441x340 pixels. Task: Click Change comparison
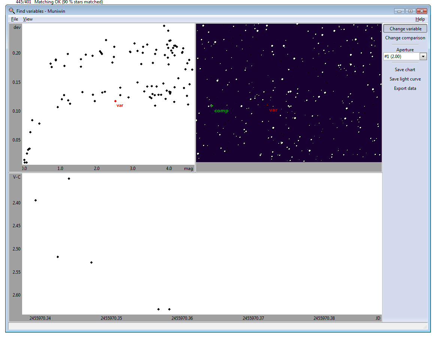tap(405, 38)
